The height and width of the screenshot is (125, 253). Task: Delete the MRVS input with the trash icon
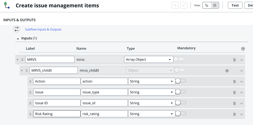click(x=235, y=60)
